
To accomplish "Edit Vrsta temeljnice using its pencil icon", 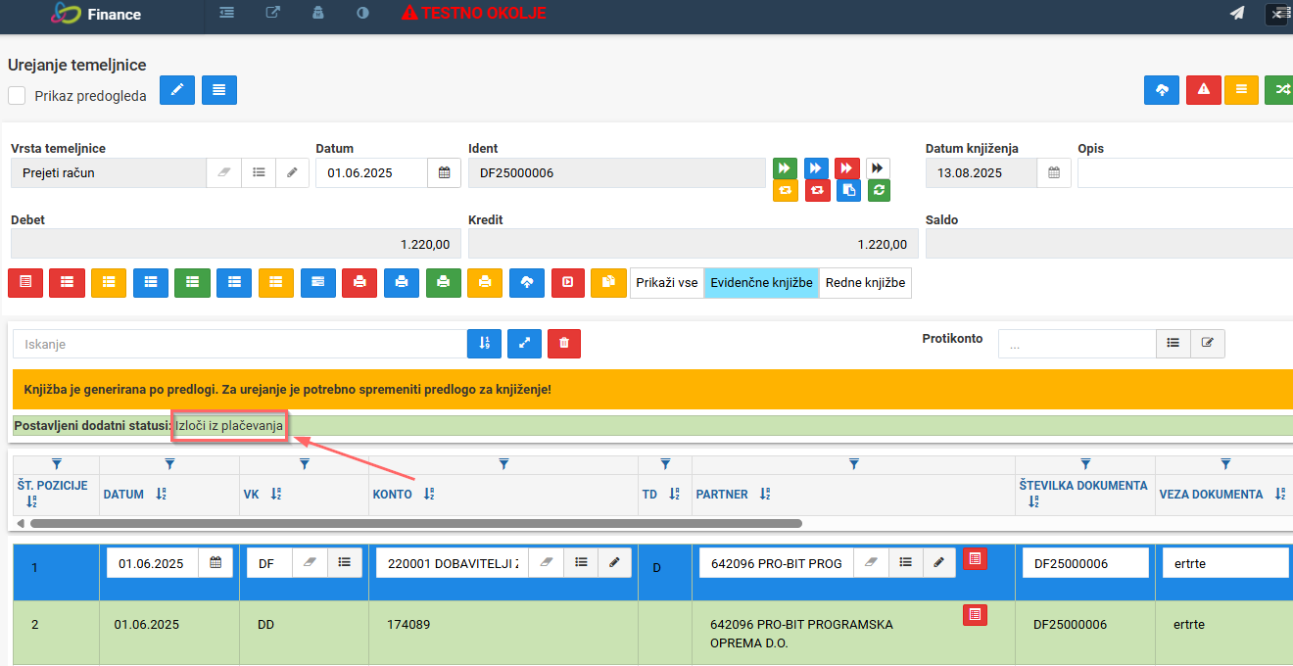I will [x=292, y=172].
